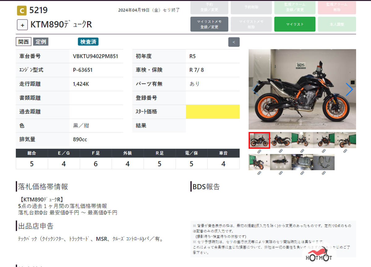This screenshot has height=267, width=371.
Task: Open link icon under top-down view thumbnail
Action: point(281,173)
